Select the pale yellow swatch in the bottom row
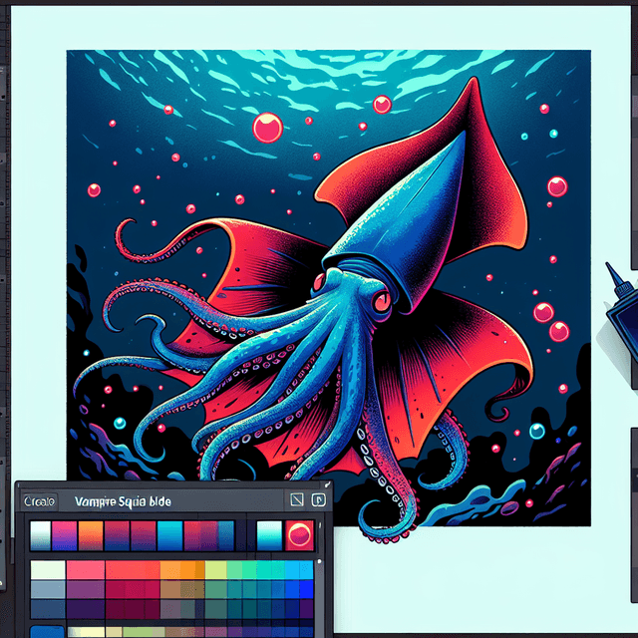This screenshot has height=638, width=638. 87,632
